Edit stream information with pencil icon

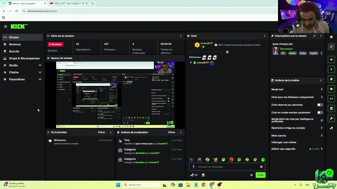click(x=314, y=36)
